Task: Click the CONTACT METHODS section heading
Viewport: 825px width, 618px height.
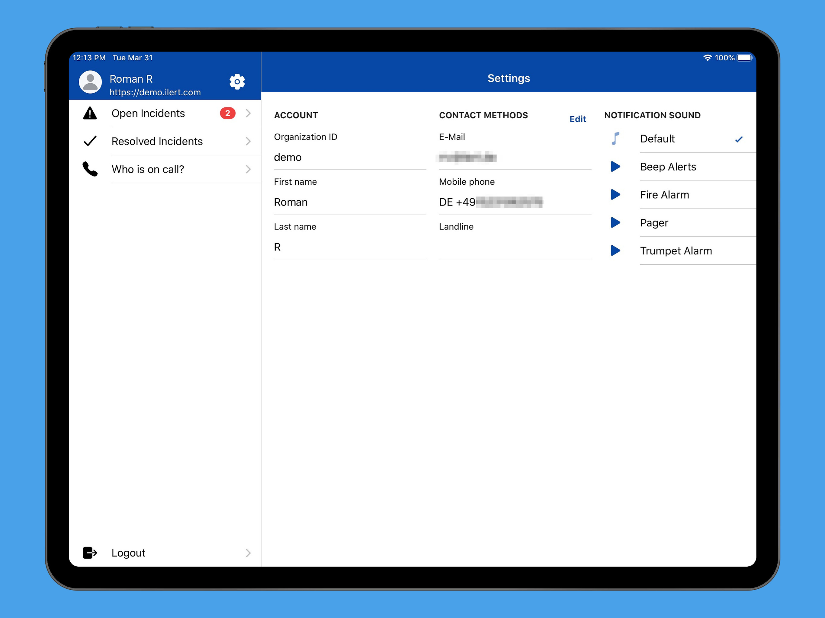Action: [x=483, y=115]
